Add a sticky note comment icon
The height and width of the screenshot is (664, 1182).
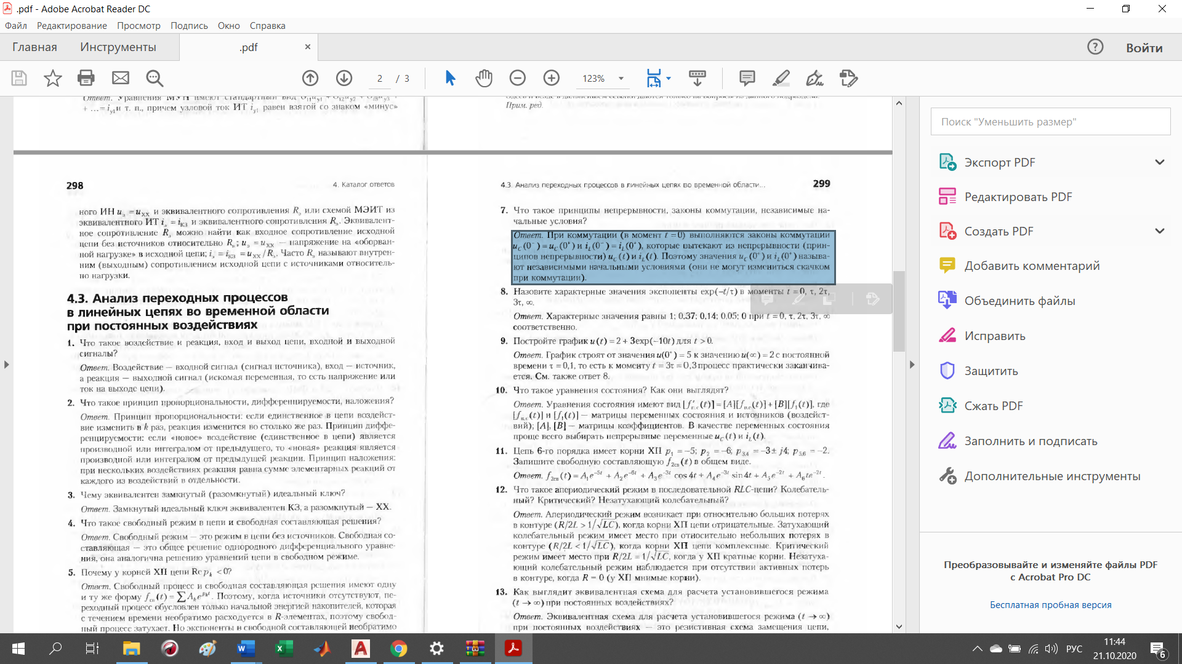pyautogui.click(x=747, y=78)
